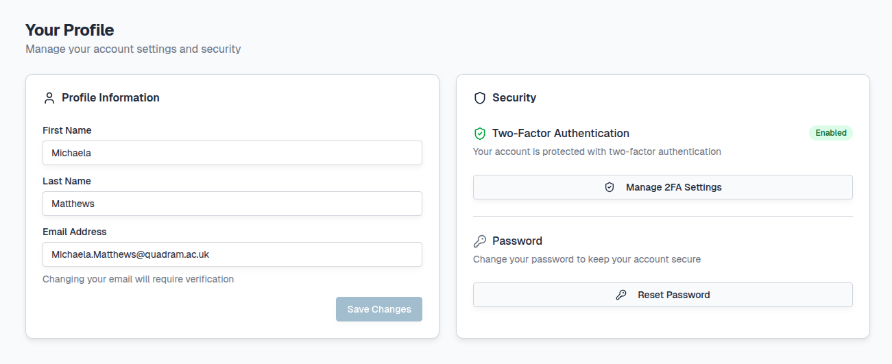Click the Security shield icon
892x364 pixels.
tap(480, 98)
